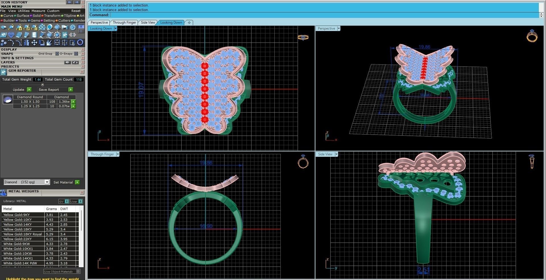Click the Update gem report button
The image size is (546, 280).
point(22,89)
